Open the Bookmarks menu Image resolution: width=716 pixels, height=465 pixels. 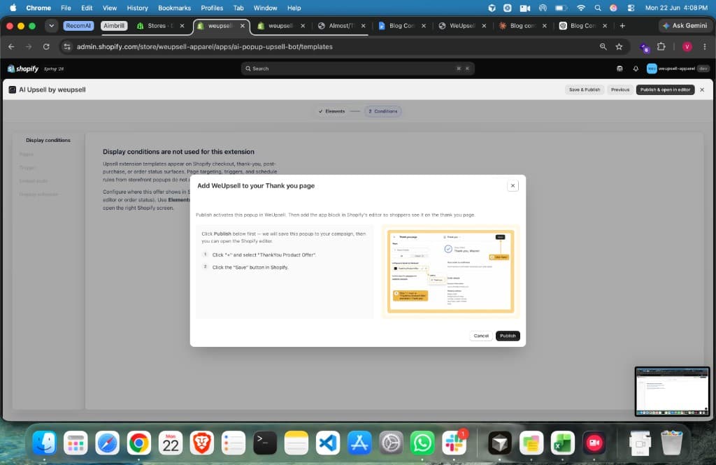(x=174, y=8)
